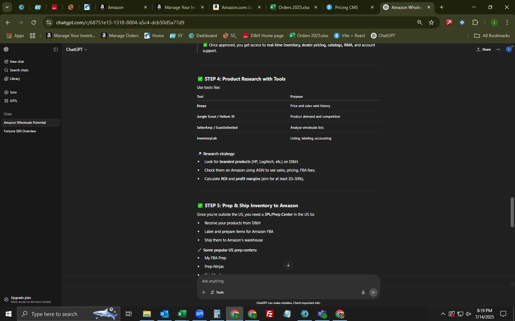Toggle the muted volume tray icon

[469, 314]
